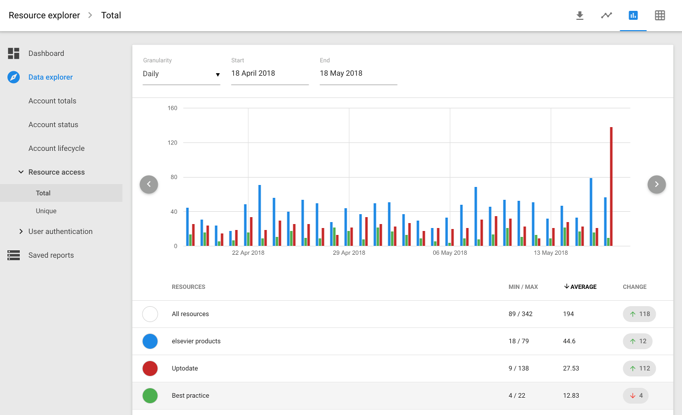Toggle the blue elsevier products series
682x415 pixels.
(150, 341)
